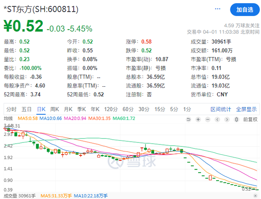The image size is (261, 199).
Task: Switch to the 60分 interval tab
Action: 128,109
